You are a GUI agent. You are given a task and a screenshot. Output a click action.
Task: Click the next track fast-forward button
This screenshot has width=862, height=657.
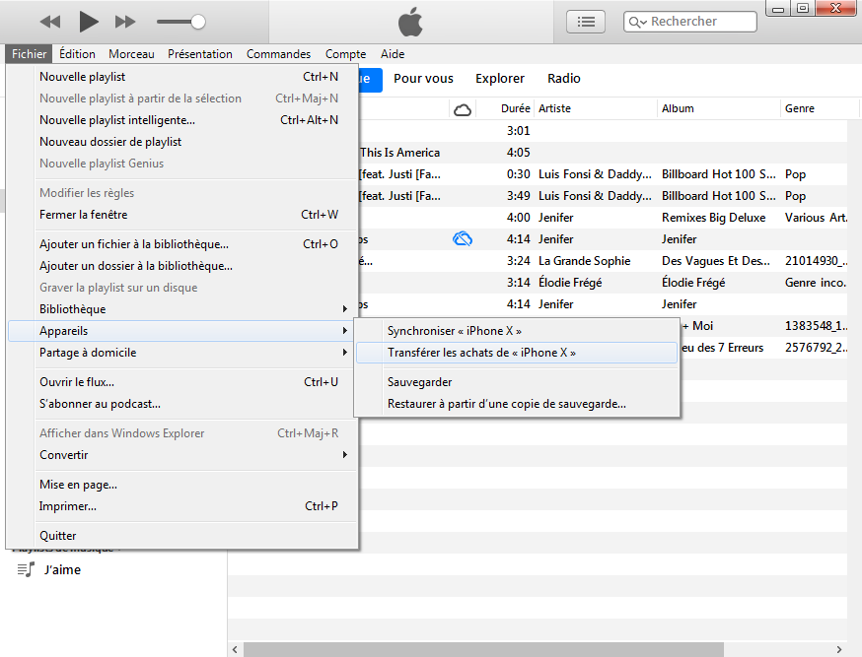click(125, 22)
